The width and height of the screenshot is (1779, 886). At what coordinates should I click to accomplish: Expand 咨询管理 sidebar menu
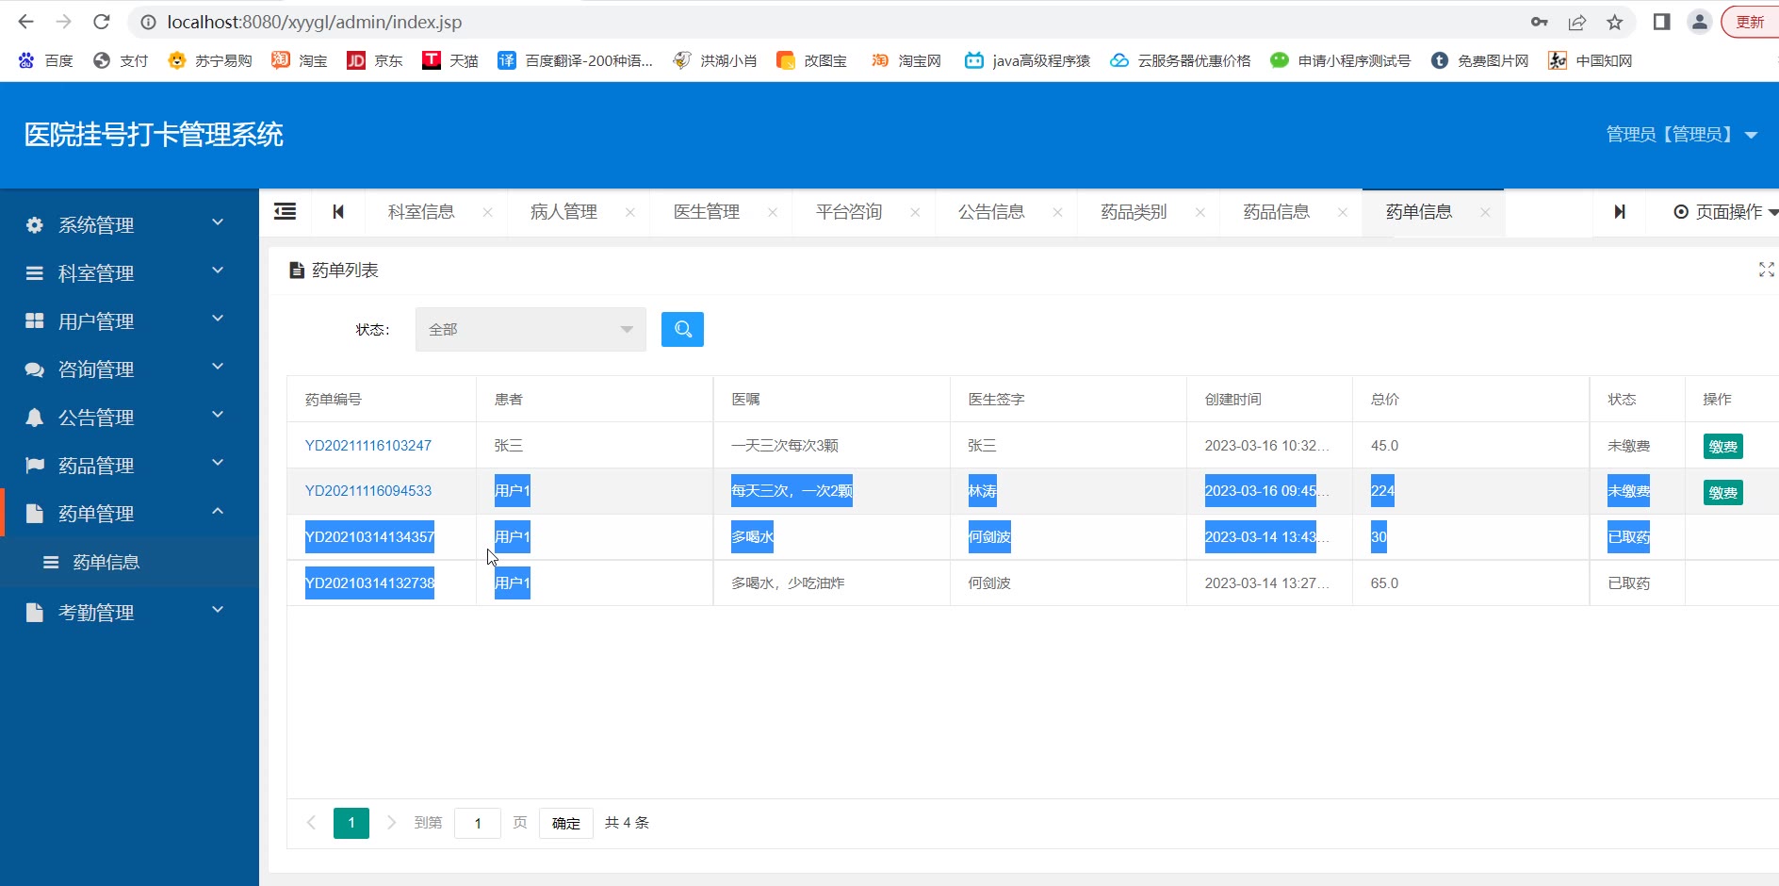[x=129, y=369]
